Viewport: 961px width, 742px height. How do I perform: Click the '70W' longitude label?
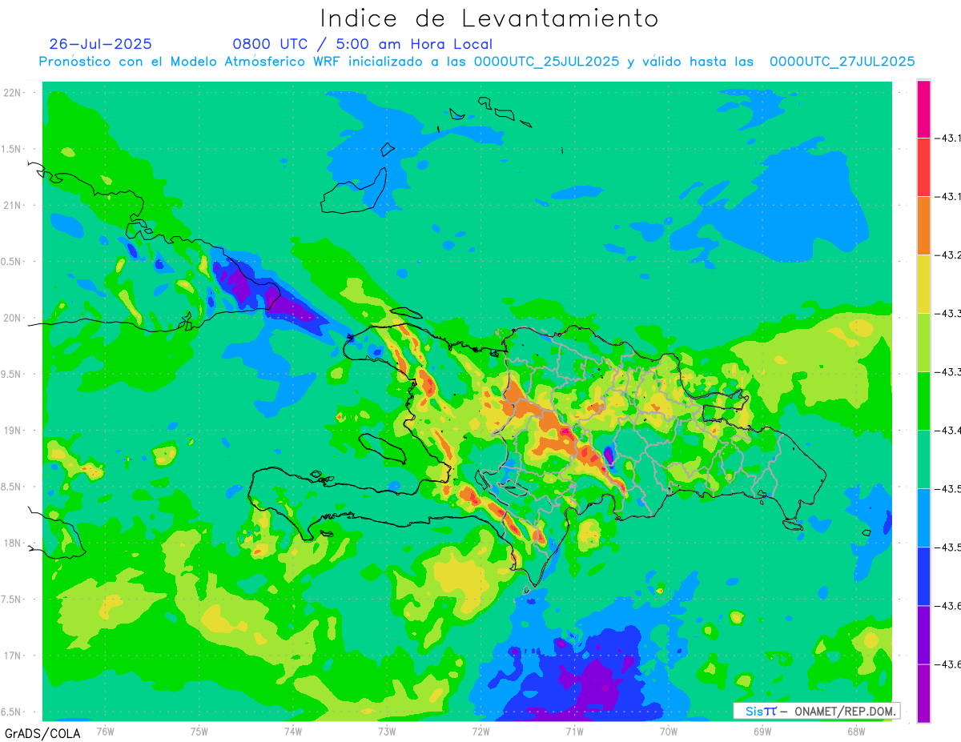(x=669, y=732)
